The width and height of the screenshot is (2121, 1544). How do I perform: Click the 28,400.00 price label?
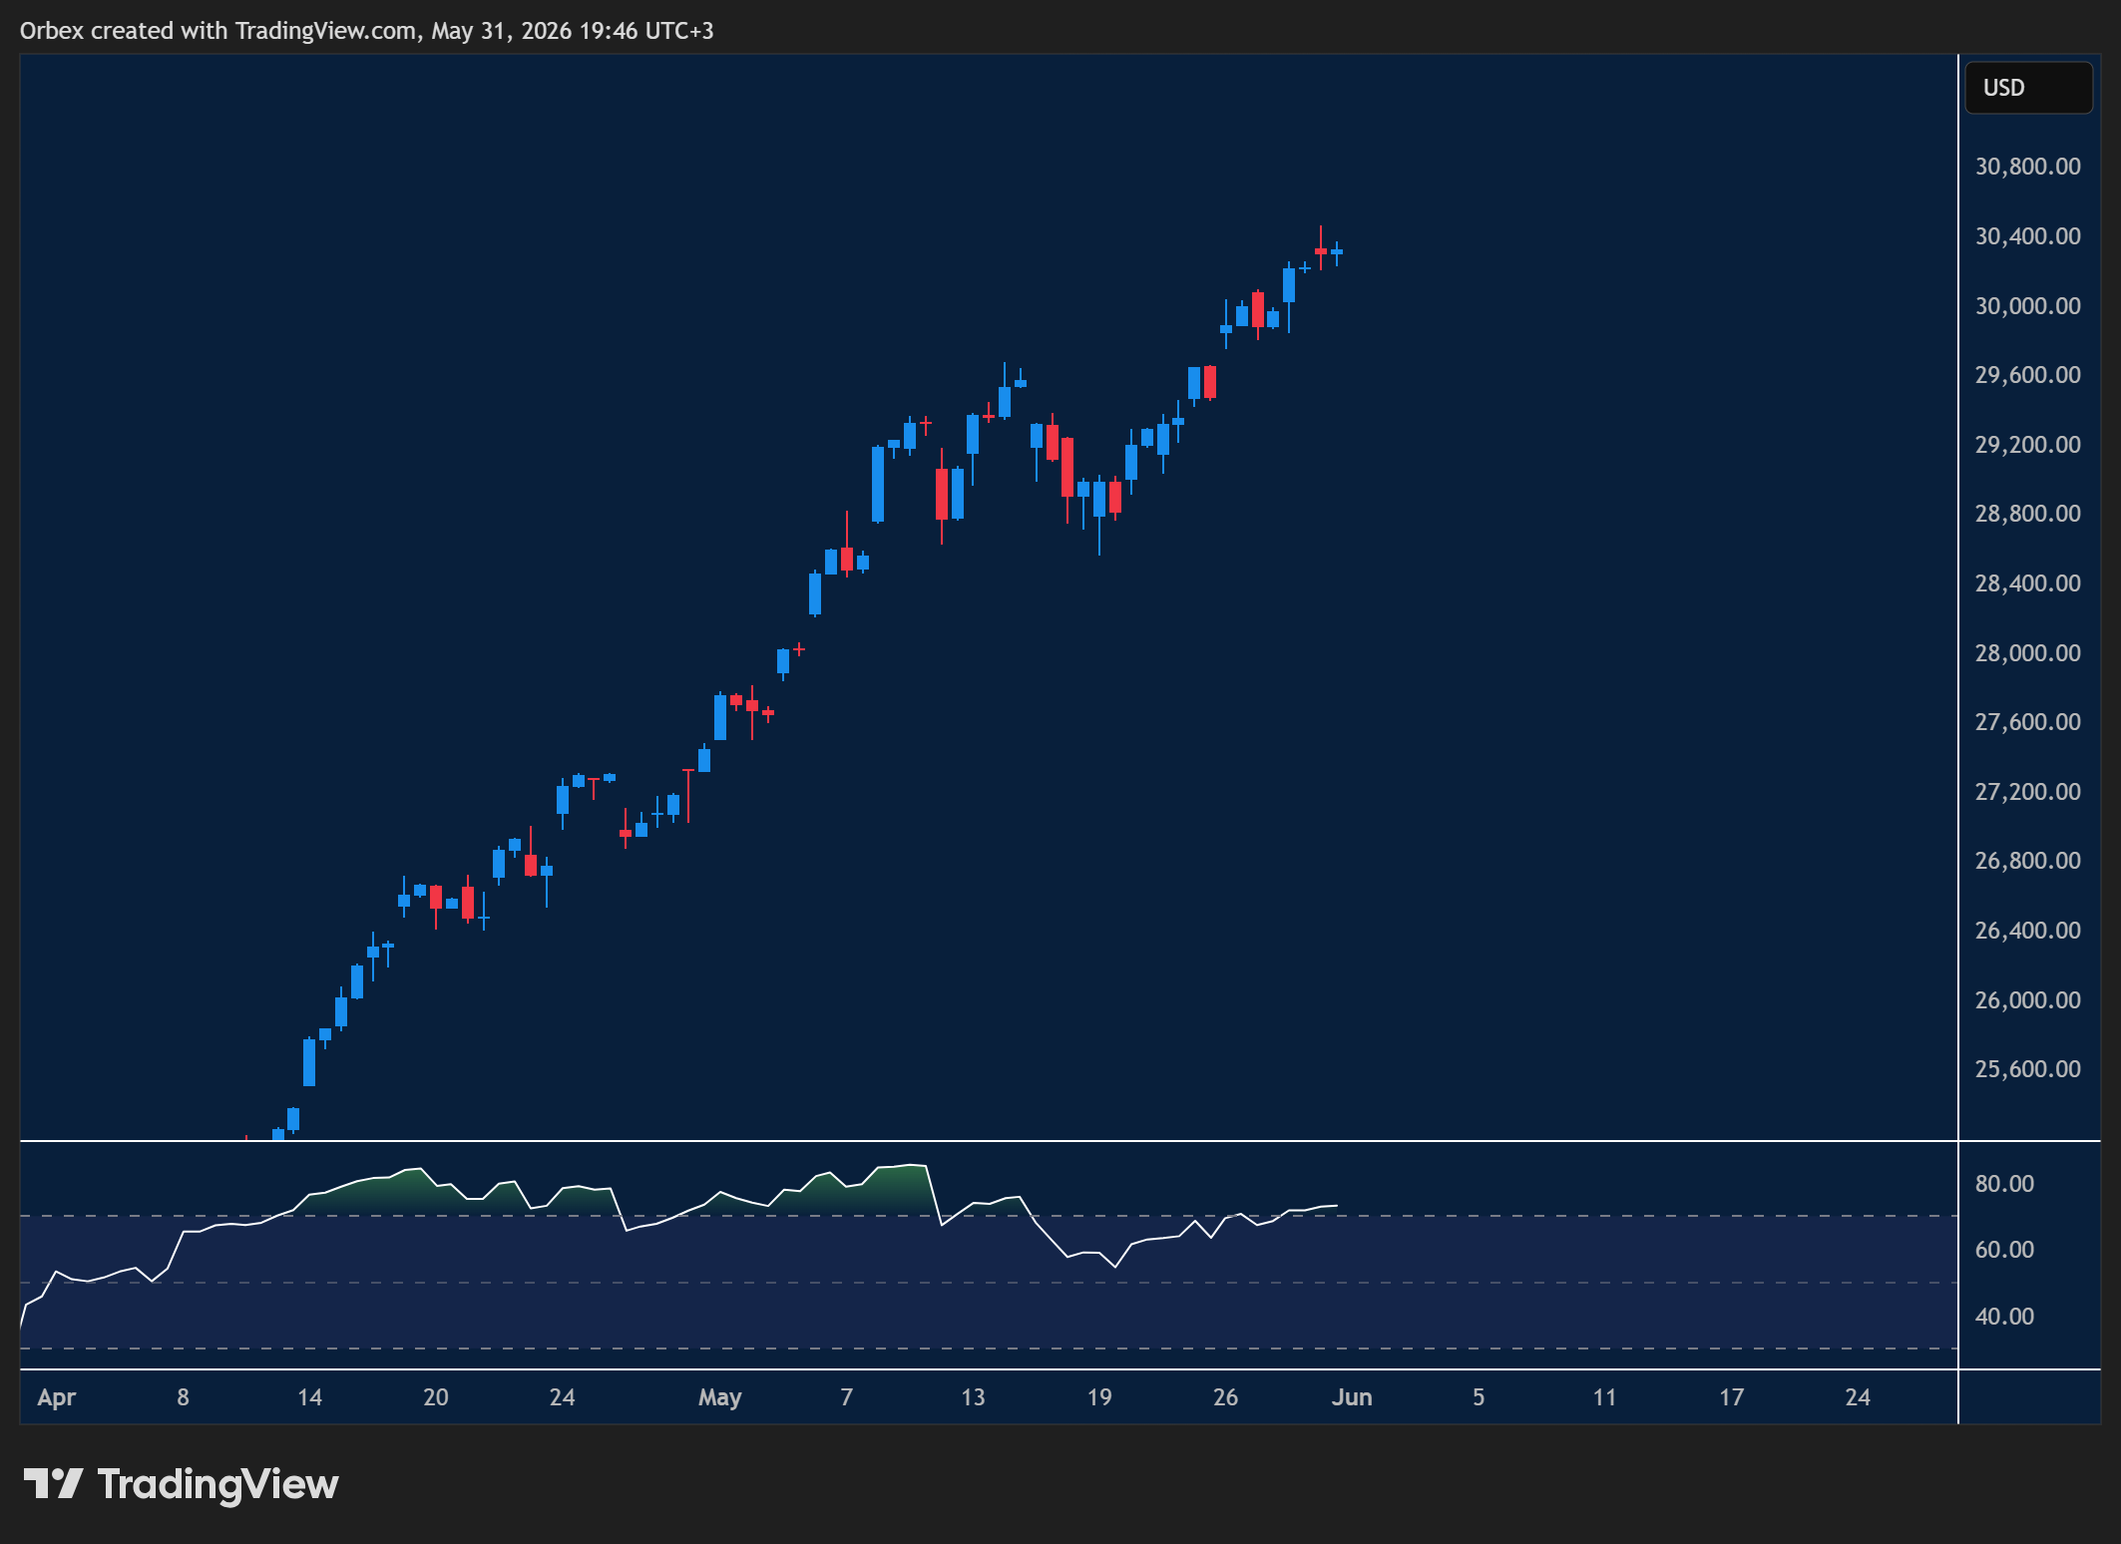(2028, 583)
